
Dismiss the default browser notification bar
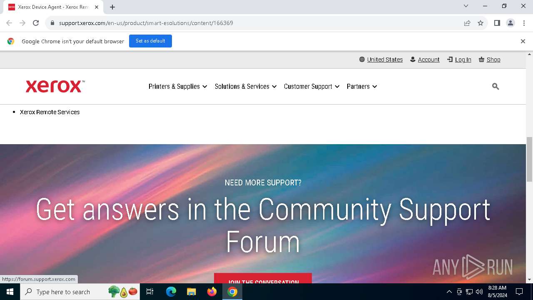tap(523, 41)
